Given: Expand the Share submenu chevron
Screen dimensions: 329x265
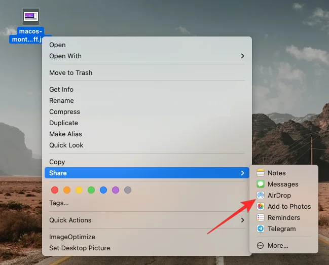Looking at the screenshot, I should tap(242, 173).
